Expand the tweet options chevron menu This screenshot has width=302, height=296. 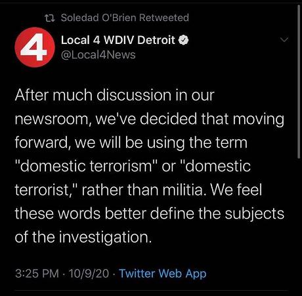284,39
